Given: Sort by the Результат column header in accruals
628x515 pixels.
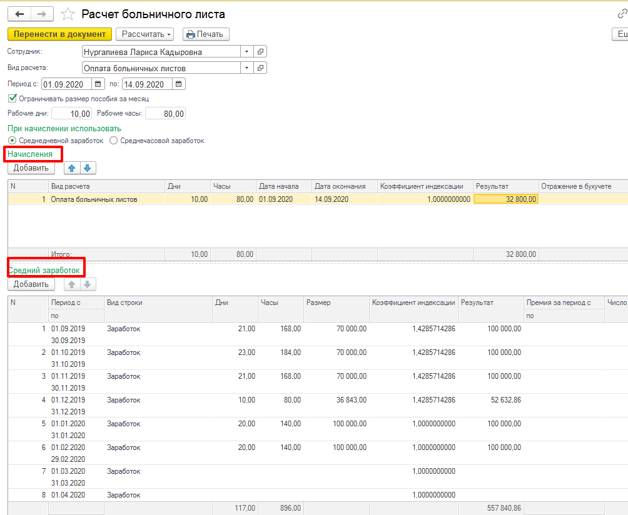Looking at the screenshot, I should [x=505, y=186].
